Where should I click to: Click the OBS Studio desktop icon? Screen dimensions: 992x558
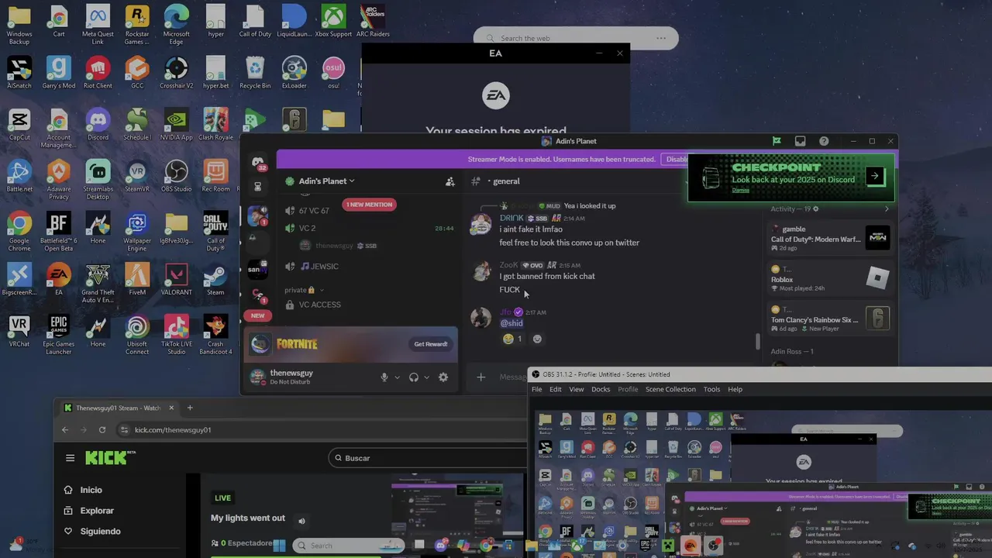[x=176, y=177]
